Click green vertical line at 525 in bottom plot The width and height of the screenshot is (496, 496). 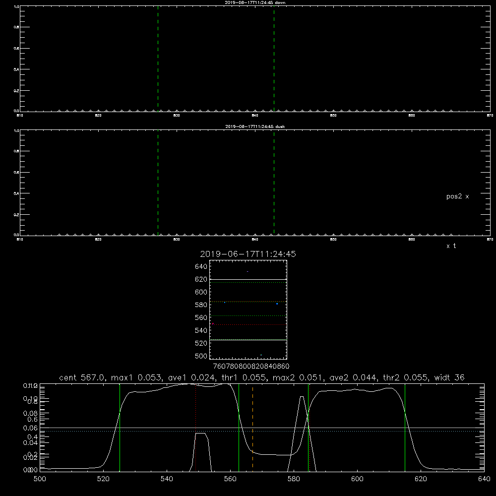(x=120, y=427)
